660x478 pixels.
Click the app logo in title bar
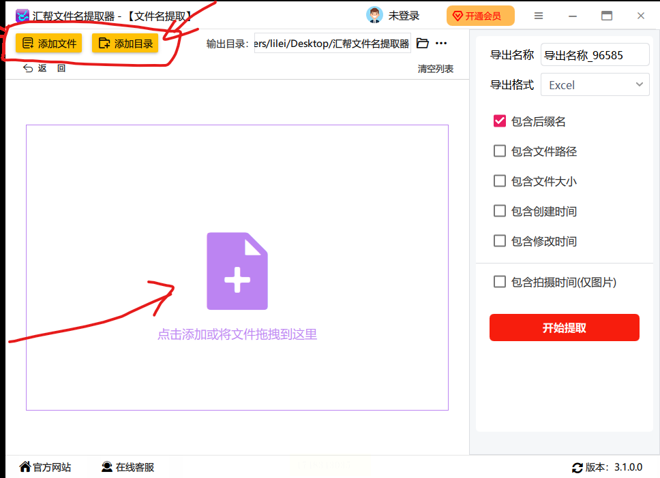[22, 16]
